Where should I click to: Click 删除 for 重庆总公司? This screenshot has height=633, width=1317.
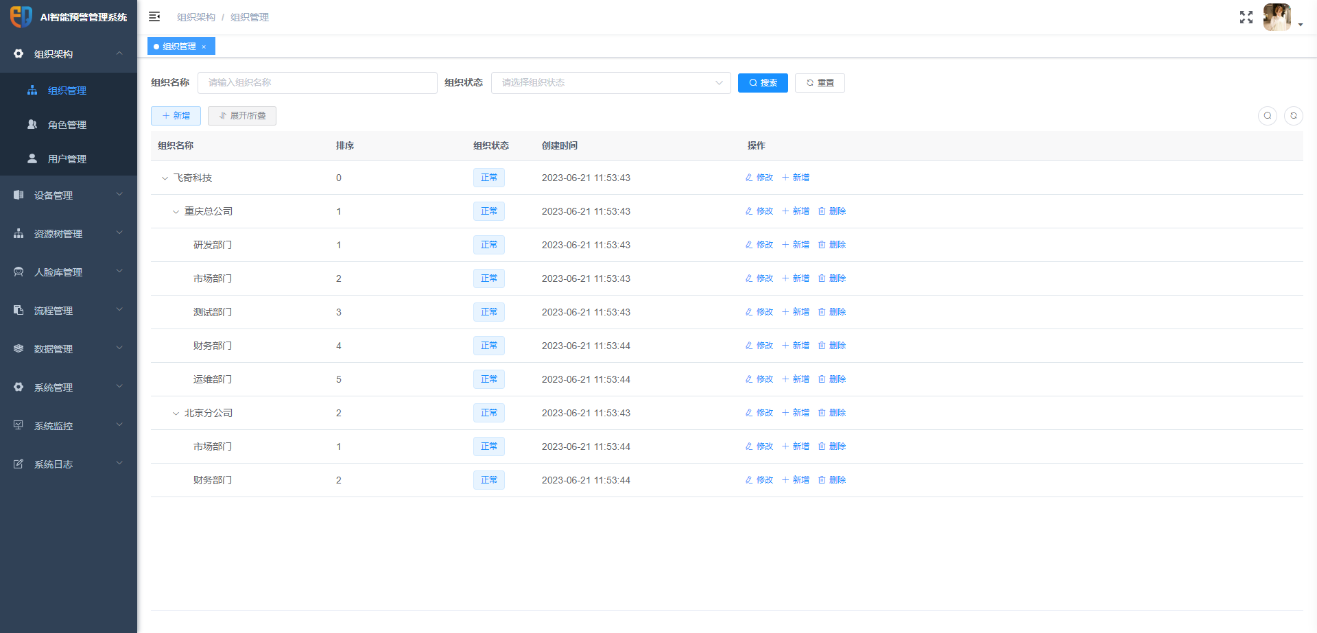pyautogui.click(x=832, y=211)
